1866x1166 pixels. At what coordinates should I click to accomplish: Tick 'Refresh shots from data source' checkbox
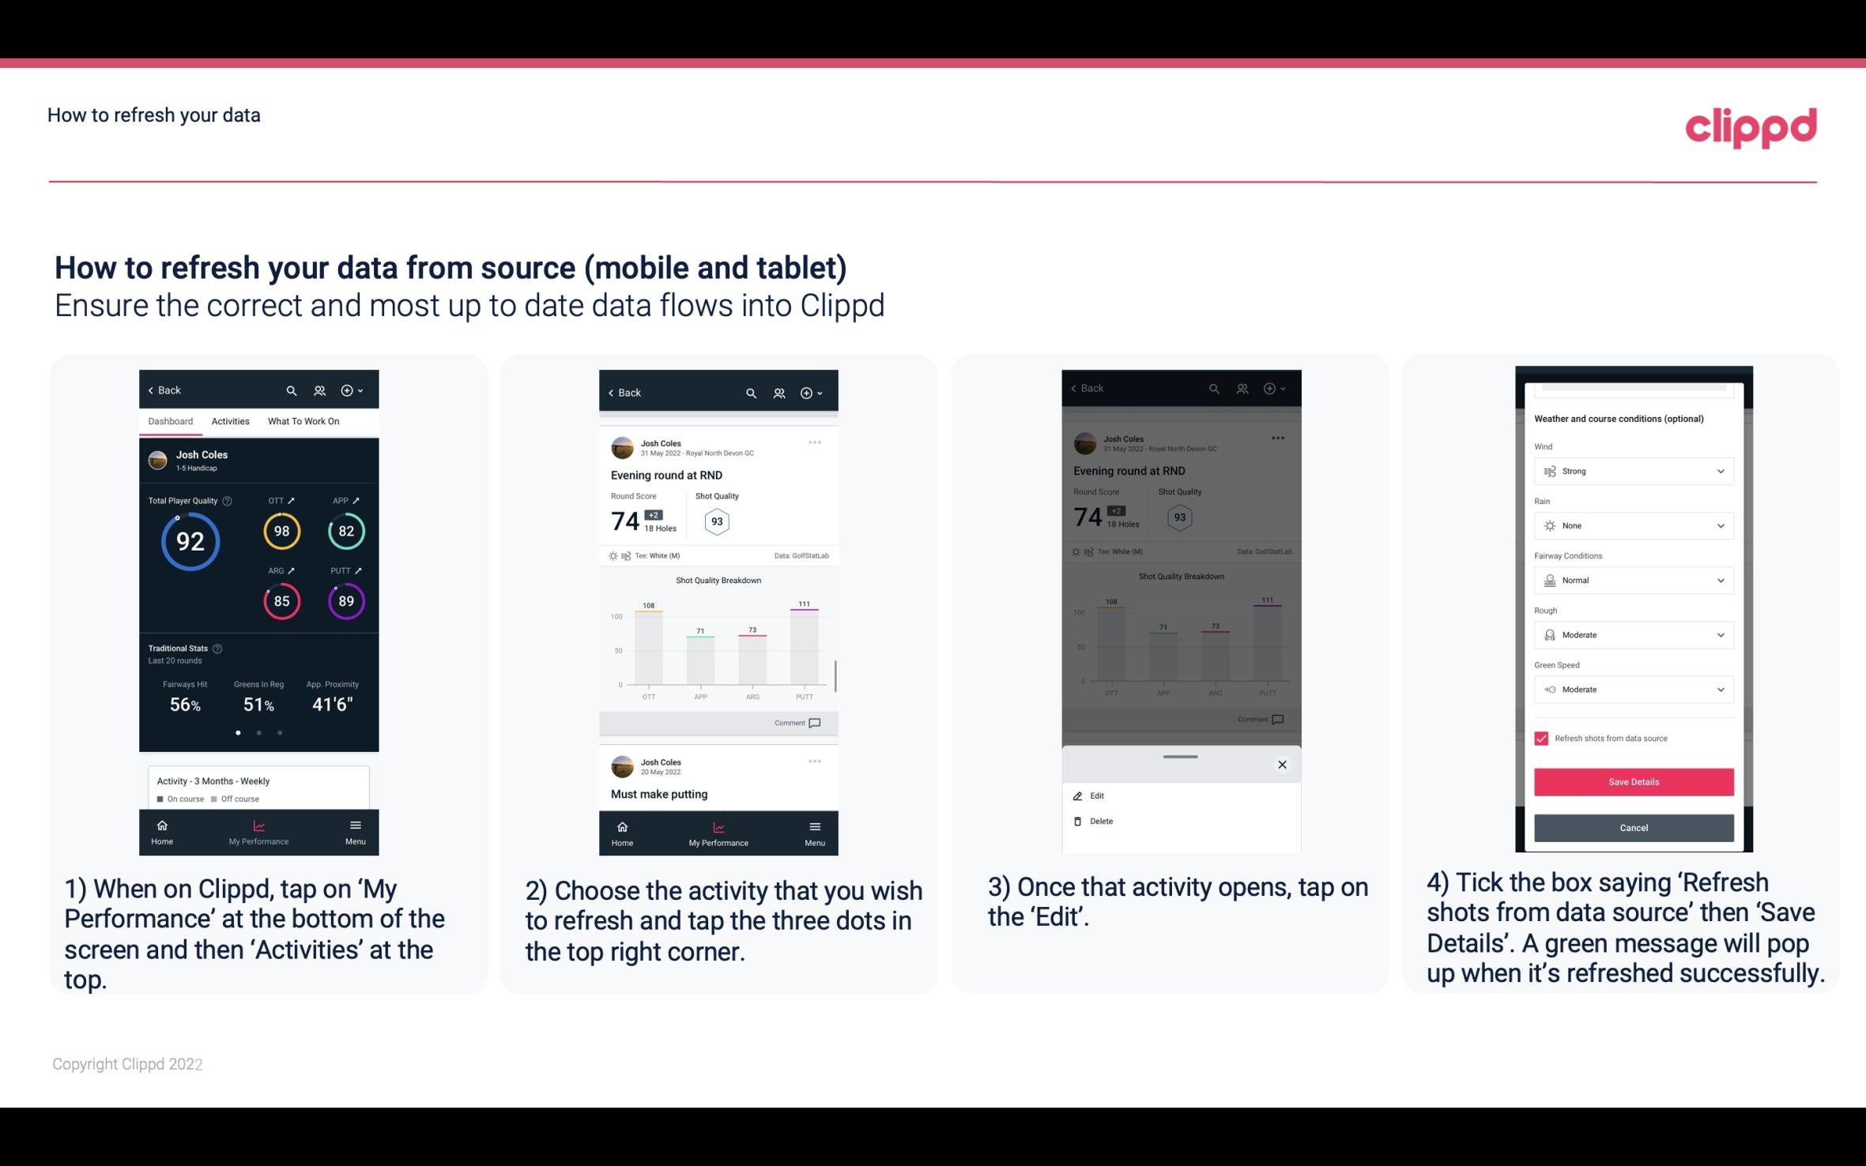(1541, 738)
